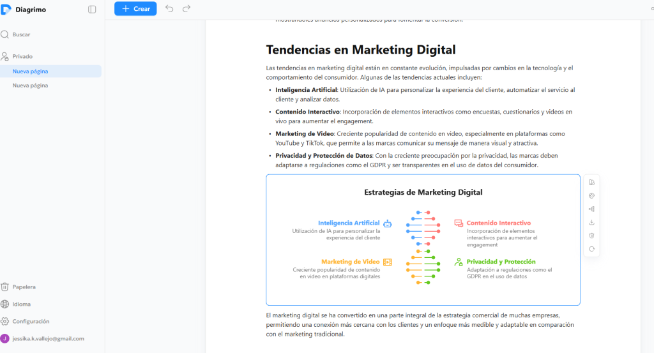Screen dimensions: 654x353
Task: Change diagram type structure icon
Action: tap(591, 209)
